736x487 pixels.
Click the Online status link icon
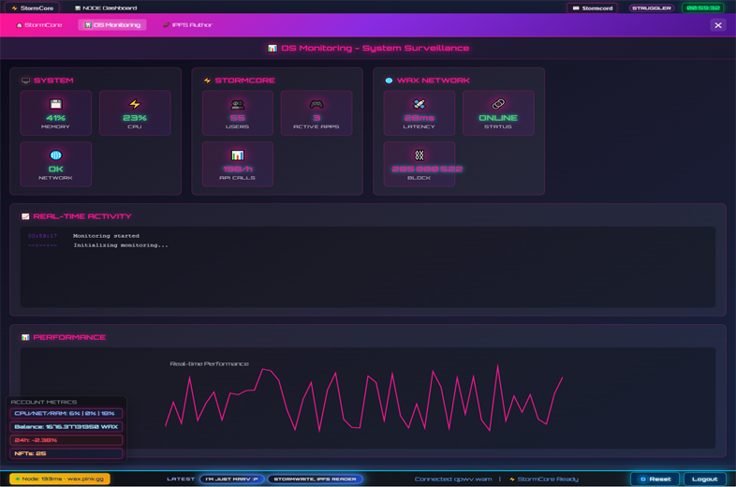point(498,104)
